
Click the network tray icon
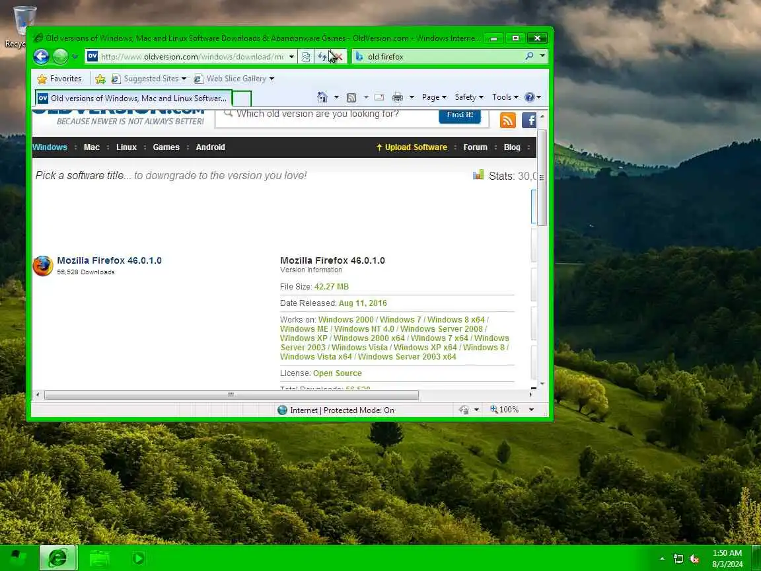[678, 559]
